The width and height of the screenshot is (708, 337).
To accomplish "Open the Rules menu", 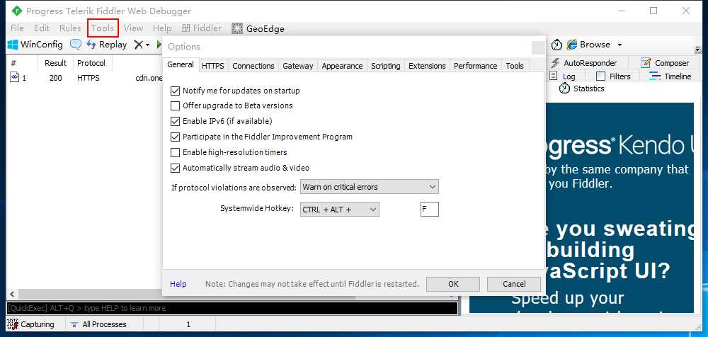I will (70, 28).
